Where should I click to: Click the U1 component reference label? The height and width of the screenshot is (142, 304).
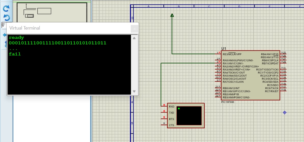pos(224,48)
